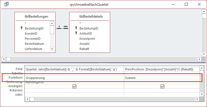Open the Funktion cell showing Gruppierung

(x=74, y=78)
